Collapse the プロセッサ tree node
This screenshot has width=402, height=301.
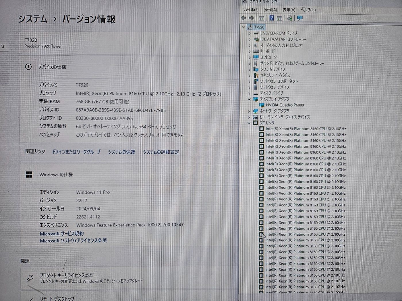pyautogui.click(x=249, y=123)
